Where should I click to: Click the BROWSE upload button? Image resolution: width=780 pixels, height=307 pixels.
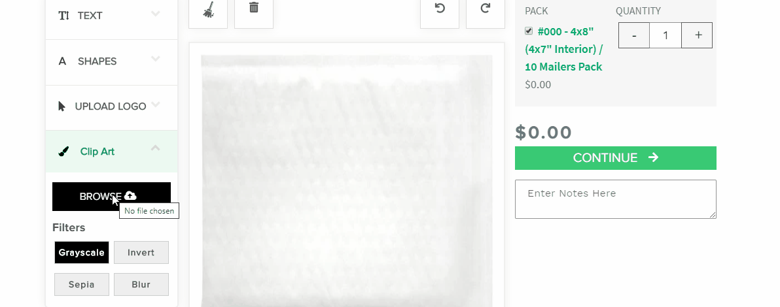tap(111, 196)
